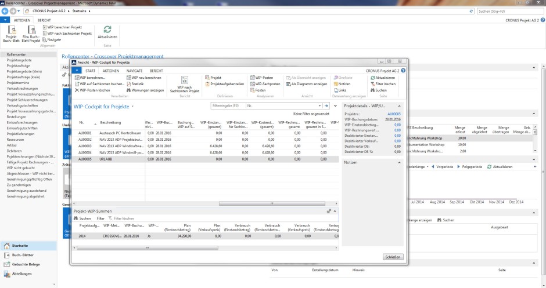Click the Navigate icon in the main ribbon

point(44,39)
